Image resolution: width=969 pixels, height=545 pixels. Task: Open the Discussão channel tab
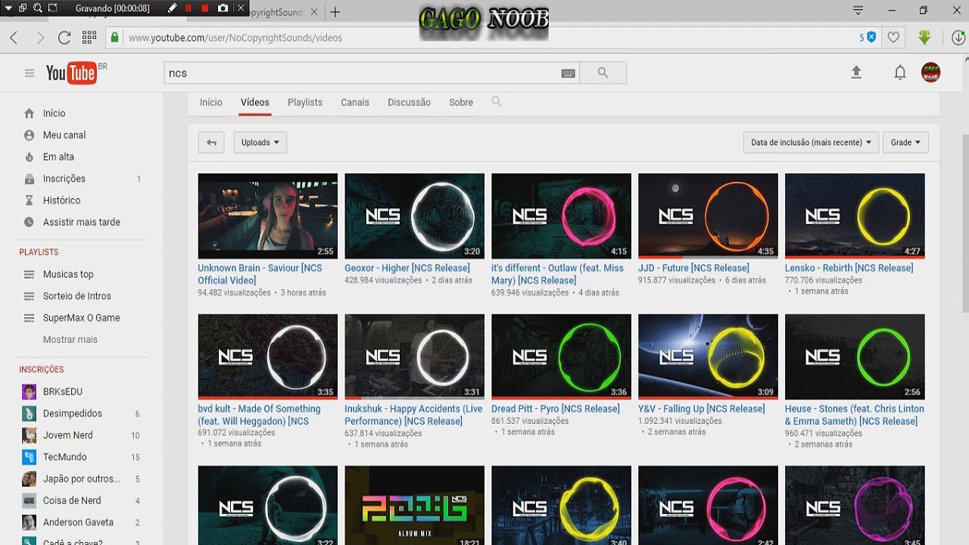pyautogui.click(x=409, y=102)
